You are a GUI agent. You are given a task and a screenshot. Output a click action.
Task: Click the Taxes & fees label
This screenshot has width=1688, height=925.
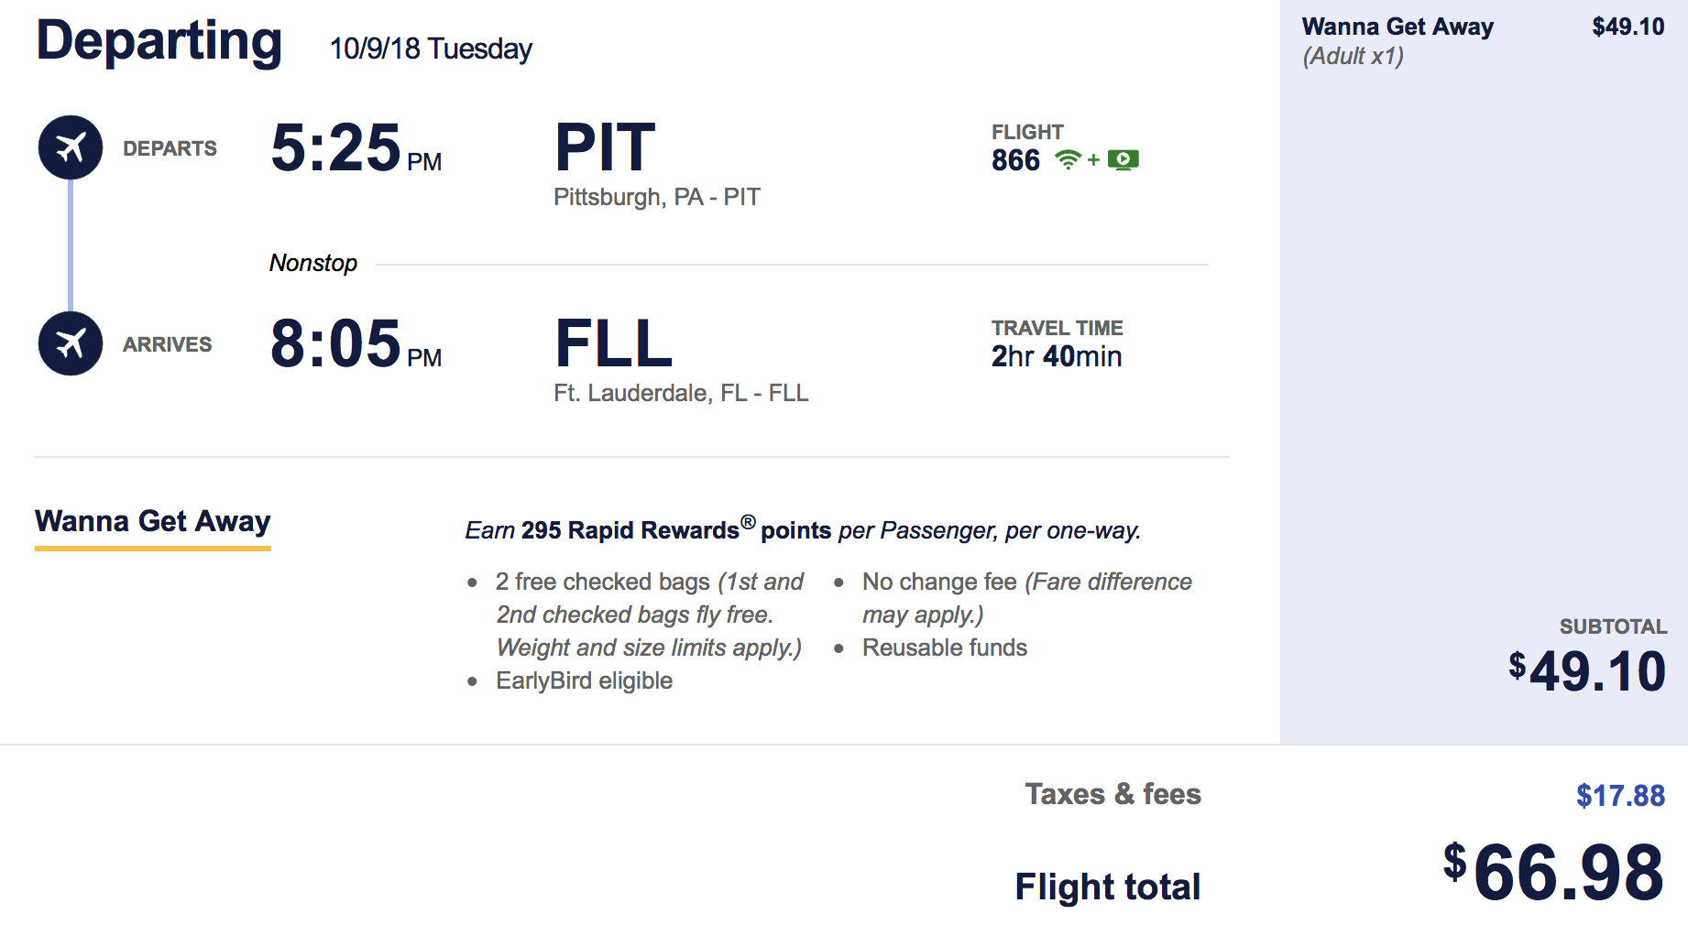click(x=1113, y=793)
